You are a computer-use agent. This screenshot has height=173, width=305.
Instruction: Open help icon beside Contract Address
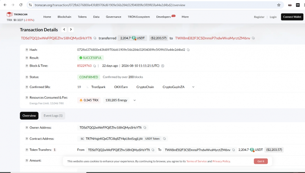pyautogui.click(x=27, y=138)
